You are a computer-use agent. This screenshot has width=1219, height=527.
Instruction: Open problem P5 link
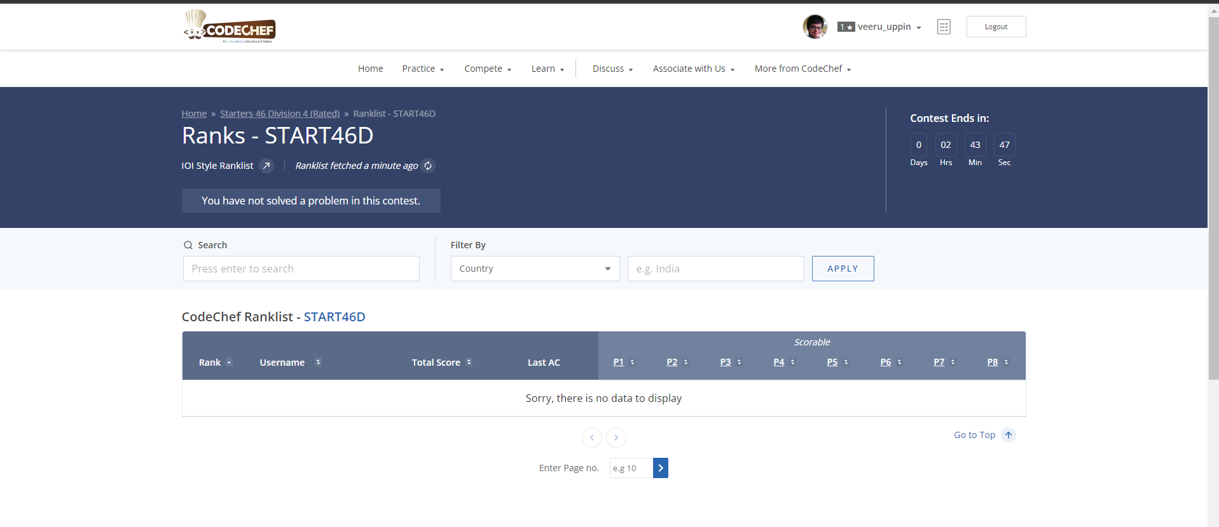point(832,362)
